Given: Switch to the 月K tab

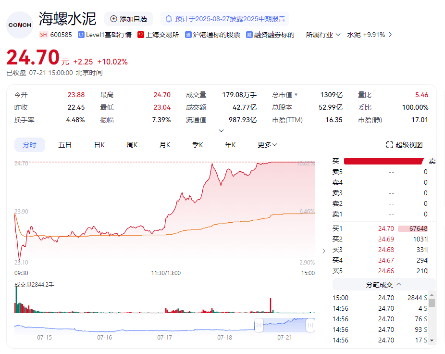Looking at the screenshot, I should pos(165,145).
